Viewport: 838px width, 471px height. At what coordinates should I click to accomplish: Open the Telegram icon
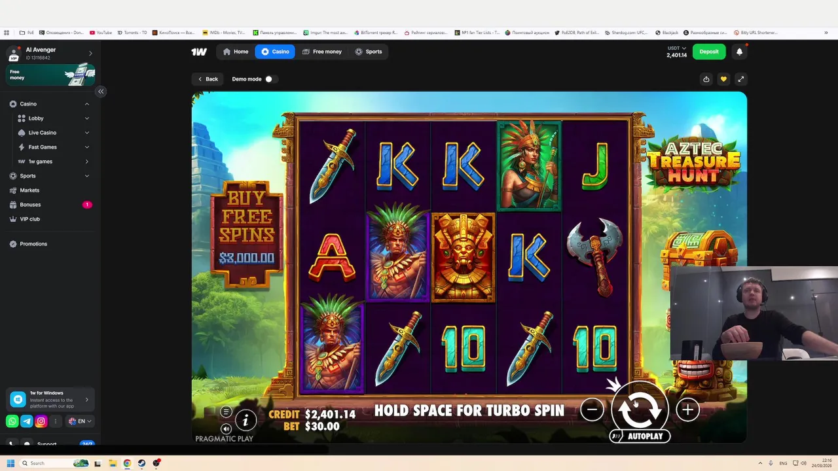click(27, 421)
